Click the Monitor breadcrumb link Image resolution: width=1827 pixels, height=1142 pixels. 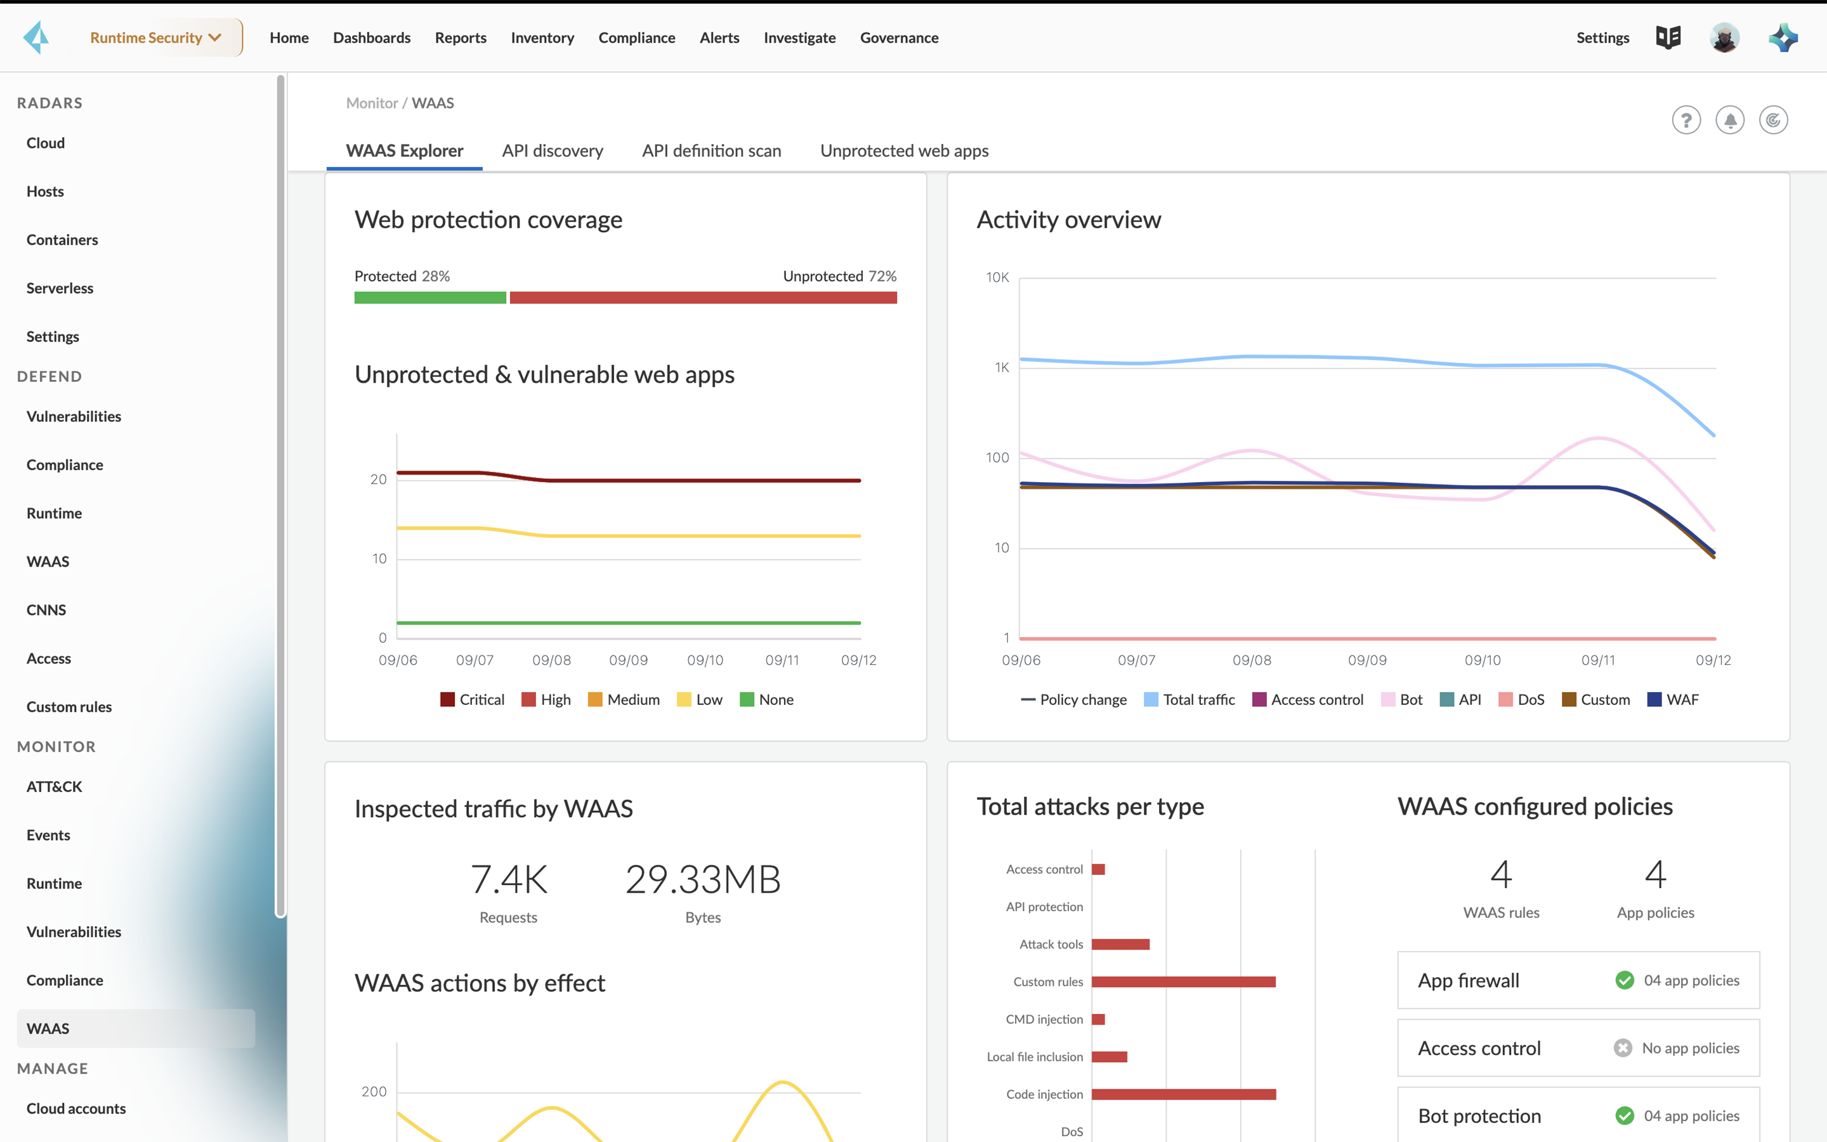(372, 103)
